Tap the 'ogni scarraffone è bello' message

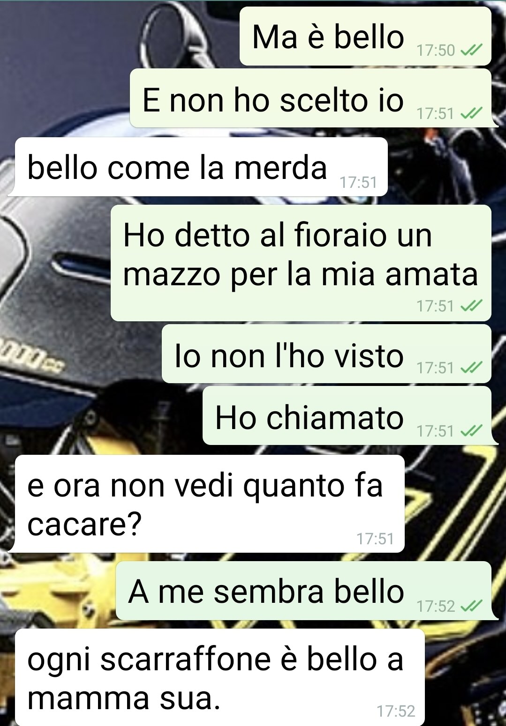(x=219, y=677)
